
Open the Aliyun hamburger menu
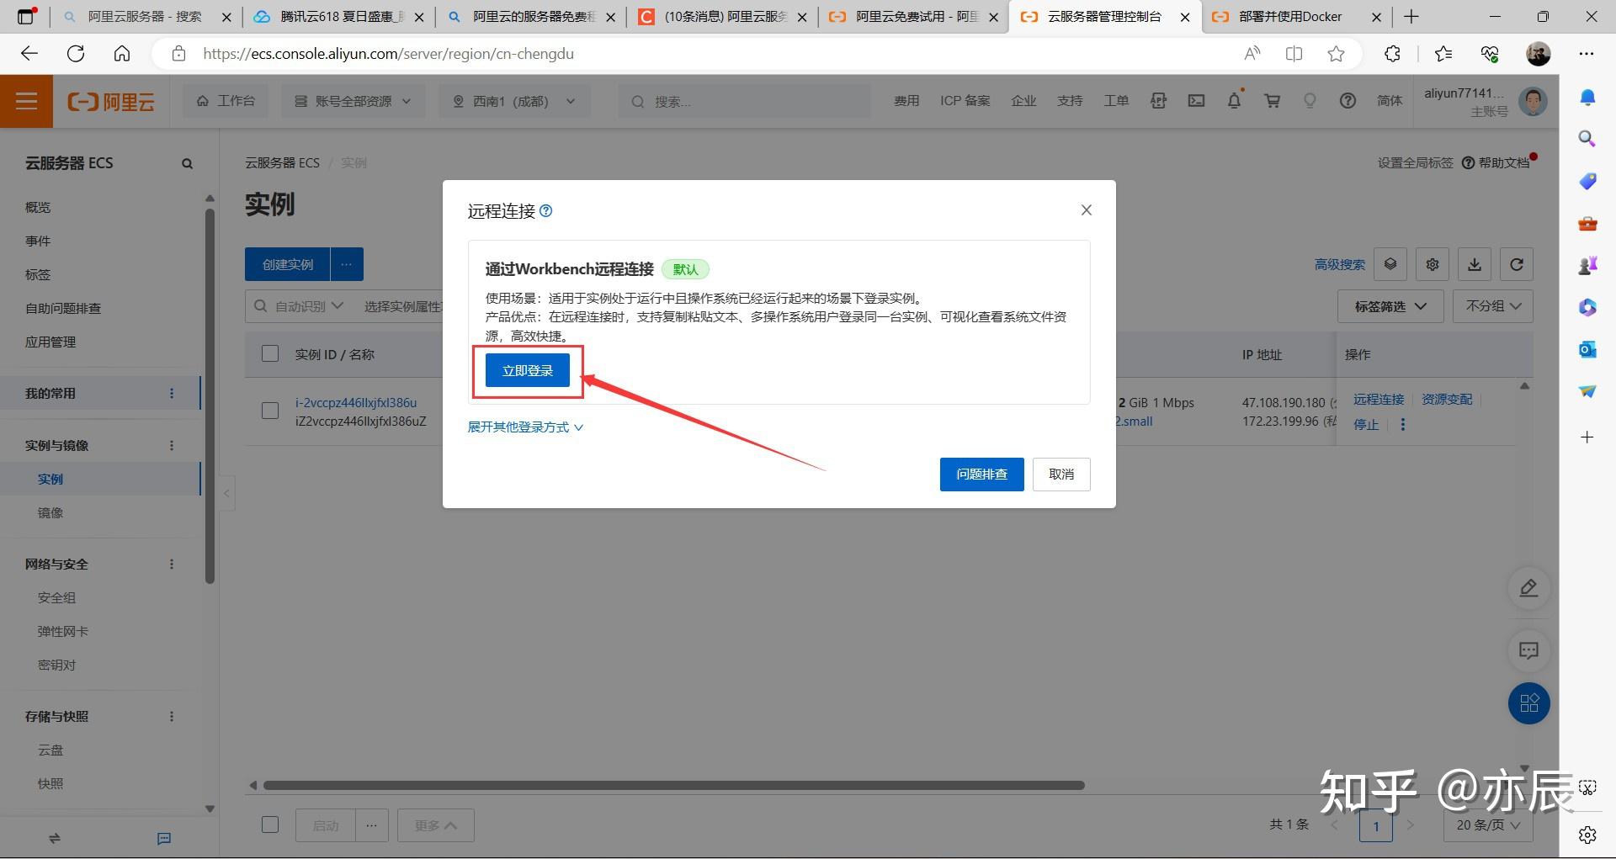coord(26,102)
